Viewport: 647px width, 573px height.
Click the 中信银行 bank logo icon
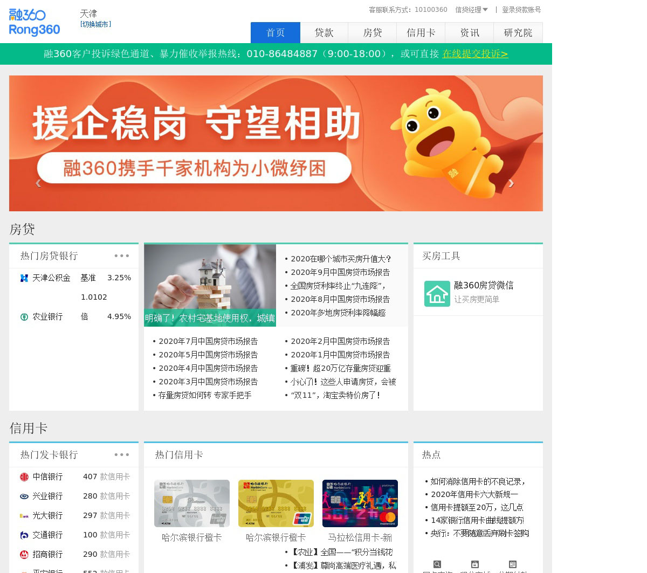(x=24, y=477)
